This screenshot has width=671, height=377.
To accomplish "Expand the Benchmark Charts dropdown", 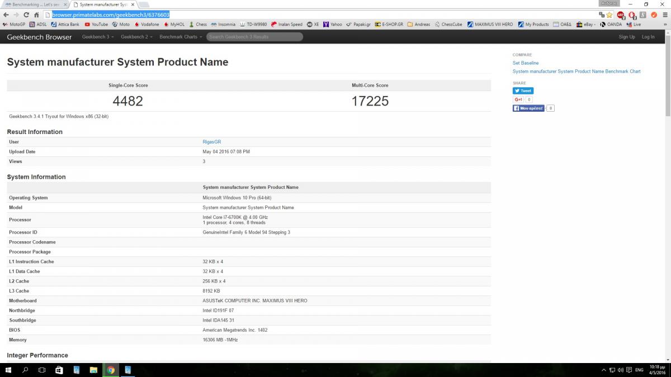I will (180, 37).
